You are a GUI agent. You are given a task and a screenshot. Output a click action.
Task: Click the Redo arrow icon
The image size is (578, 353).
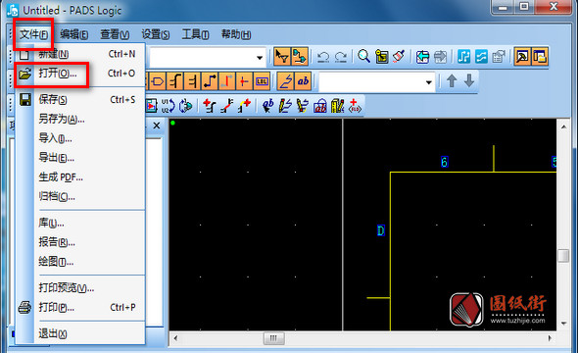click(341, 57)
